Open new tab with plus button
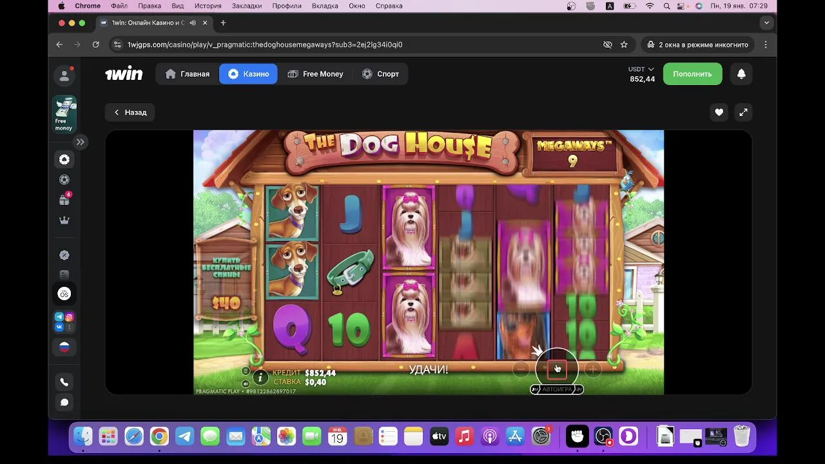 click(x=223, y=23)
